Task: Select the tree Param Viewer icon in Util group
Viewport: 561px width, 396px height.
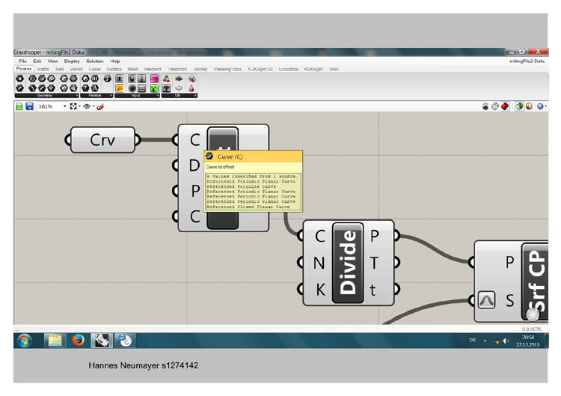Action: point(166,88)
